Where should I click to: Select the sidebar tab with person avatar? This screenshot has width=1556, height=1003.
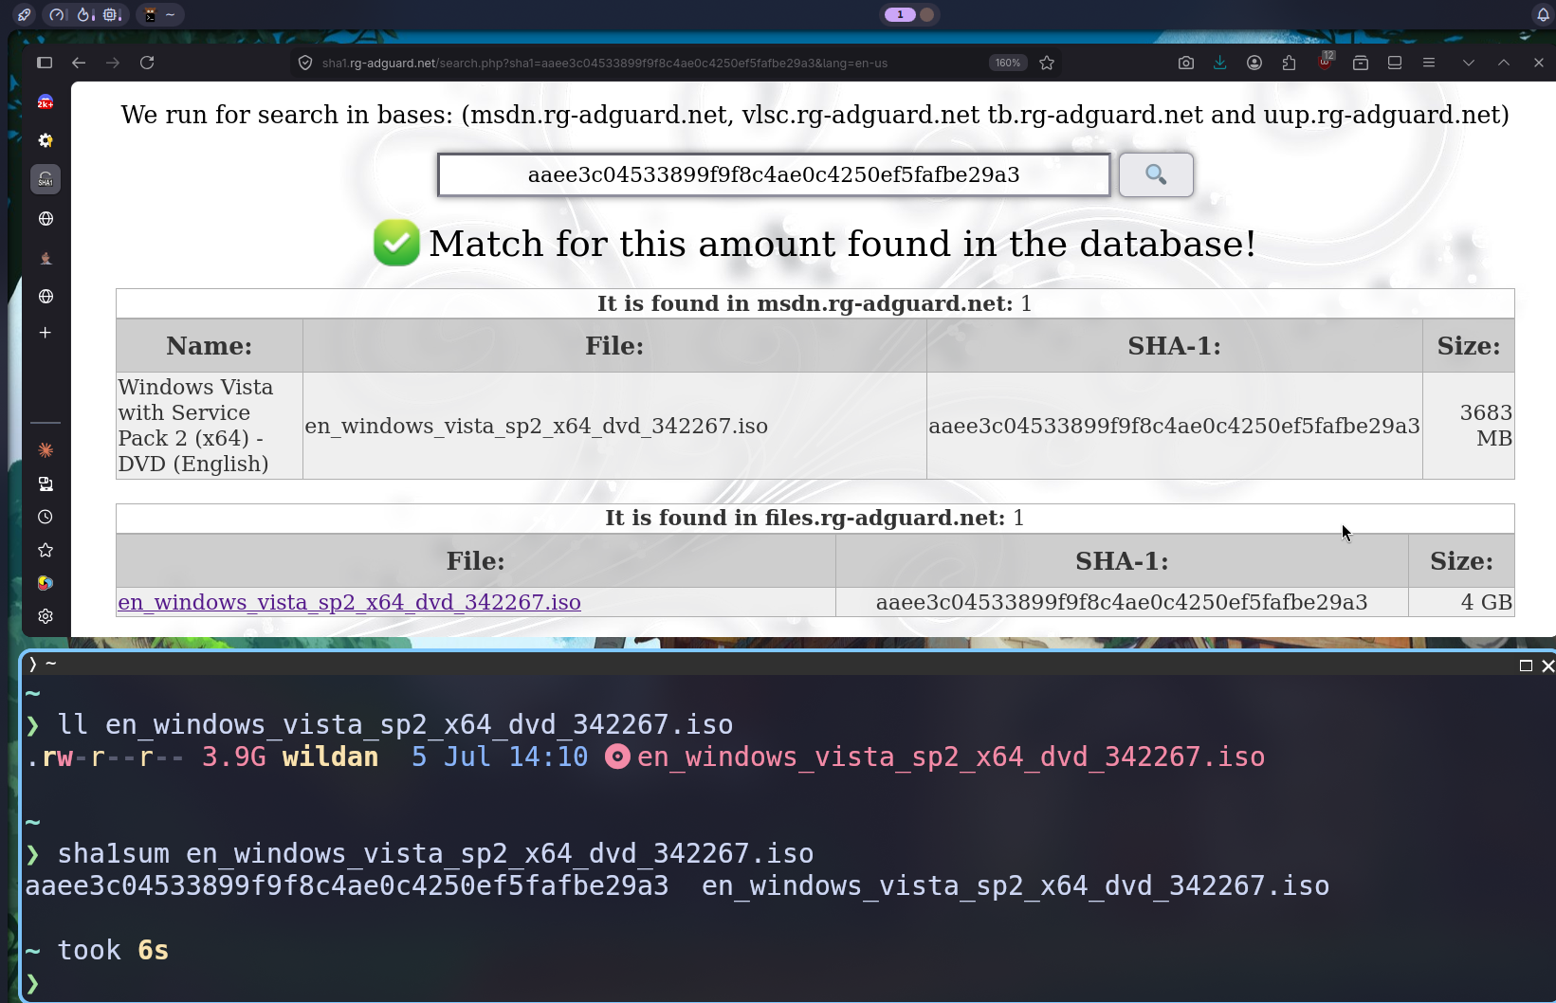click(x=45, y=258)
